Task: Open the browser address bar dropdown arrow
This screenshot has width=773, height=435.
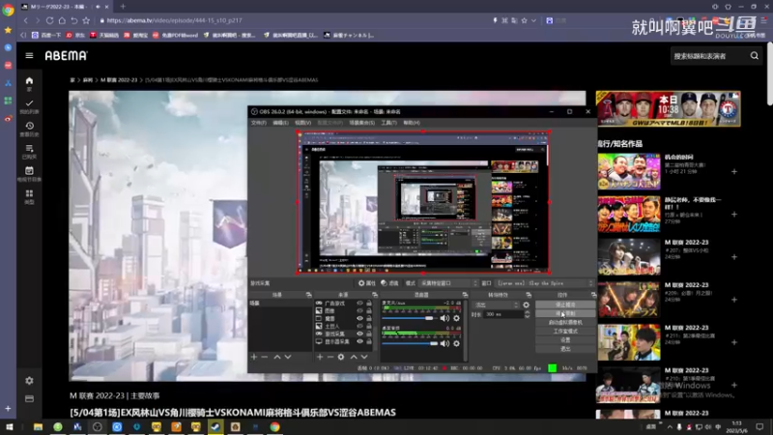Action: [534, 20]
